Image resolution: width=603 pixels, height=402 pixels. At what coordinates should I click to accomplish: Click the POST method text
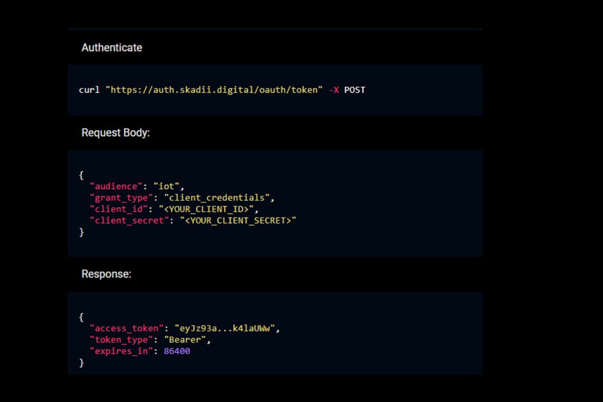click(354, 90)
